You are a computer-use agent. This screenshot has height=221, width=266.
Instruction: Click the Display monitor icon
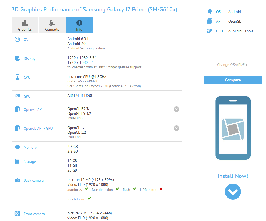click(17, 58)
